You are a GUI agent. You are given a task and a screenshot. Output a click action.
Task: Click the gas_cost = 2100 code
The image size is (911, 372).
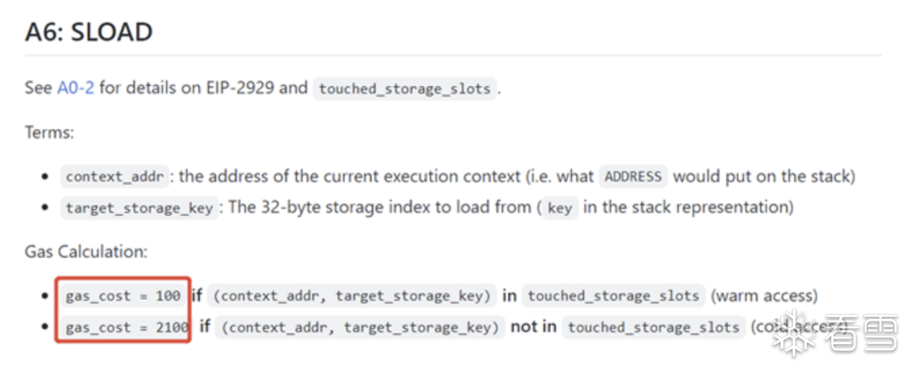click(x=127, y=327)
